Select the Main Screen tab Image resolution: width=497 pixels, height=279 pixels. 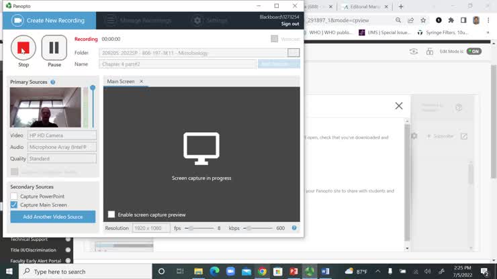121,81
